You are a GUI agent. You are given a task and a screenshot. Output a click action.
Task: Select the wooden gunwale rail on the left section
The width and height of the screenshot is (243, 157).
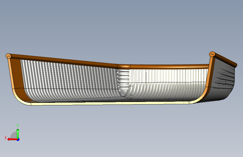[x=64, y=61]
